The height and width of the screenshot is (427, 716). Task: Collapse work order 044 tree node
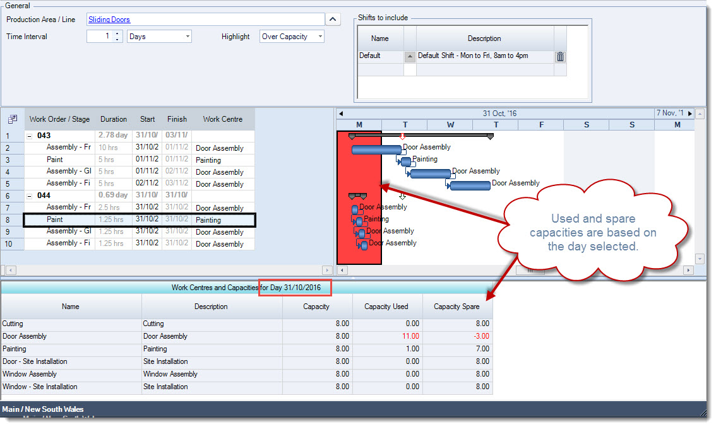pos(30,196)
